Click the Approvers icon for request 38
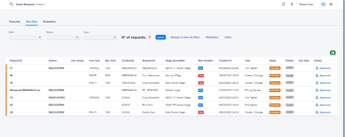345x137 pixels. click(317, 112)
